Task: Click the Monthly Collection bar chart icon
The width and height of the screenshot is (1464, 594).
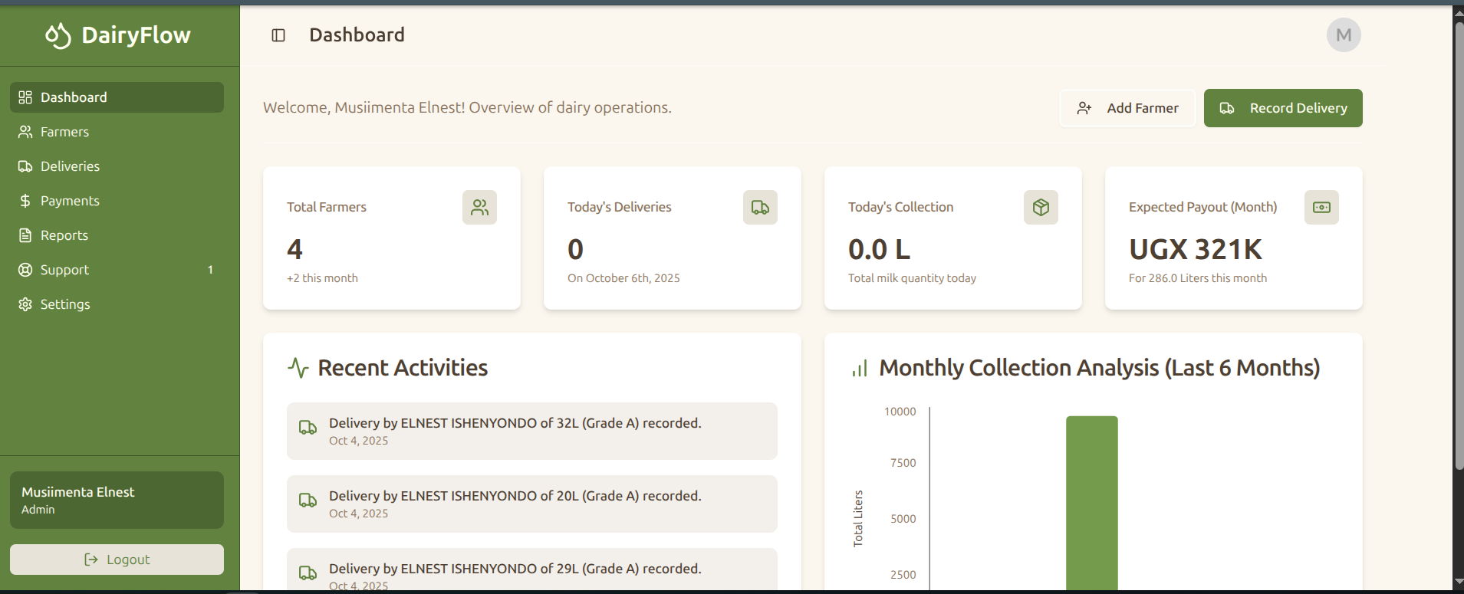Action: tap(859, 369)
